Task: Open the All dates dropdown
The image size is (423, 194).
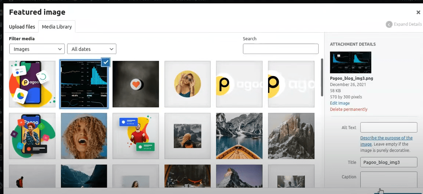Action: 92,49
